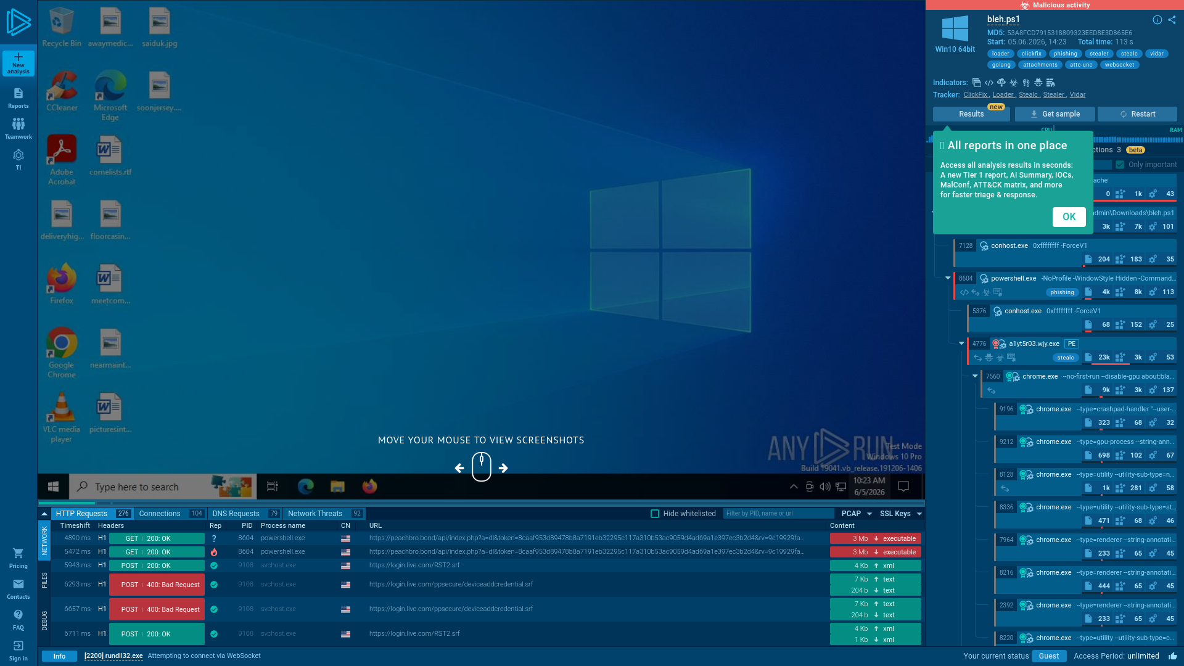Viewport: 1184px width, 666px height.
Task: Open Pricing from the sidebar
Action: coord(18,558)
